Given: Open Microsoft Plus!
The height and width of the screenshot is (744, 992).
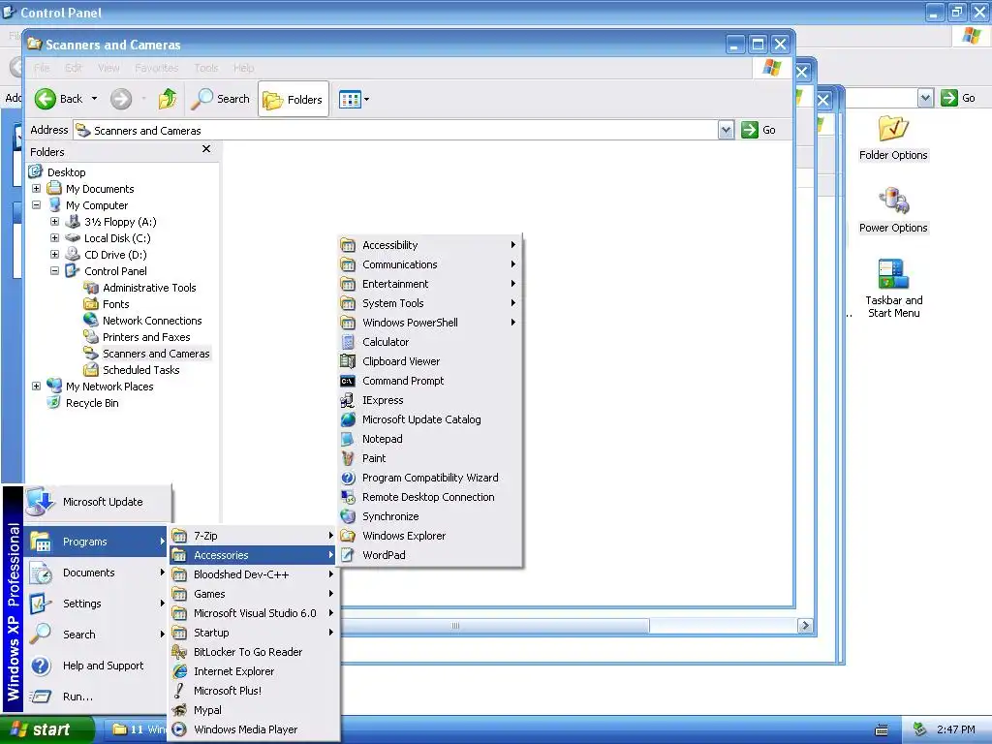Looking at the screenshot, I should (253, 691).
